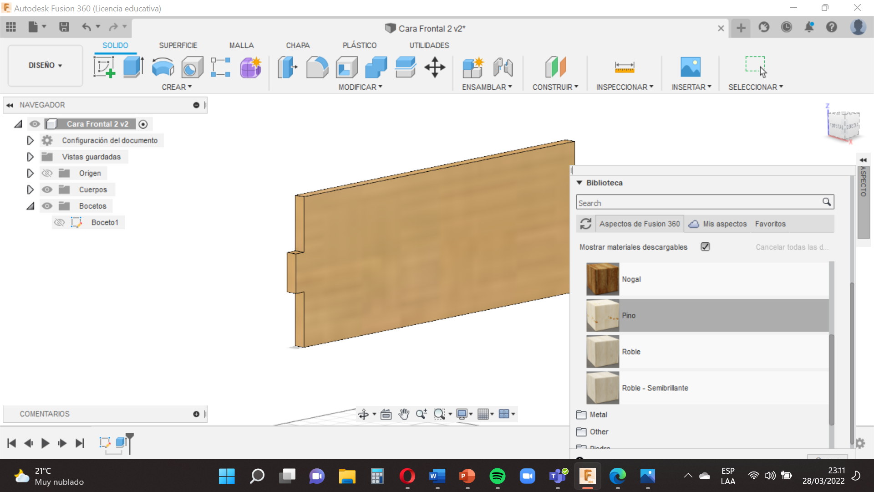
Task: Open the Mis aspectos library tab
Action: 718,224
